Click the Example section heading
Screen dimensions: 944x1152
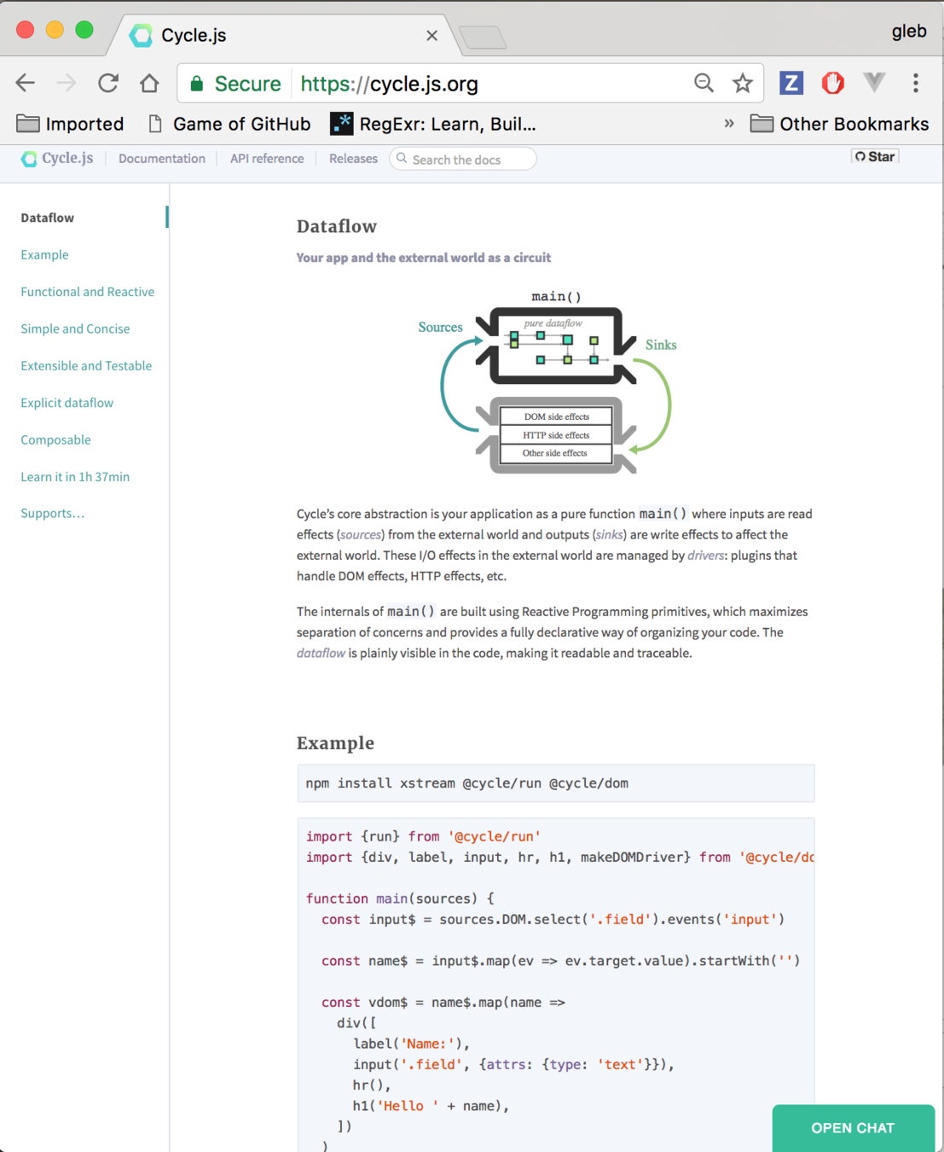coord(335,743)
